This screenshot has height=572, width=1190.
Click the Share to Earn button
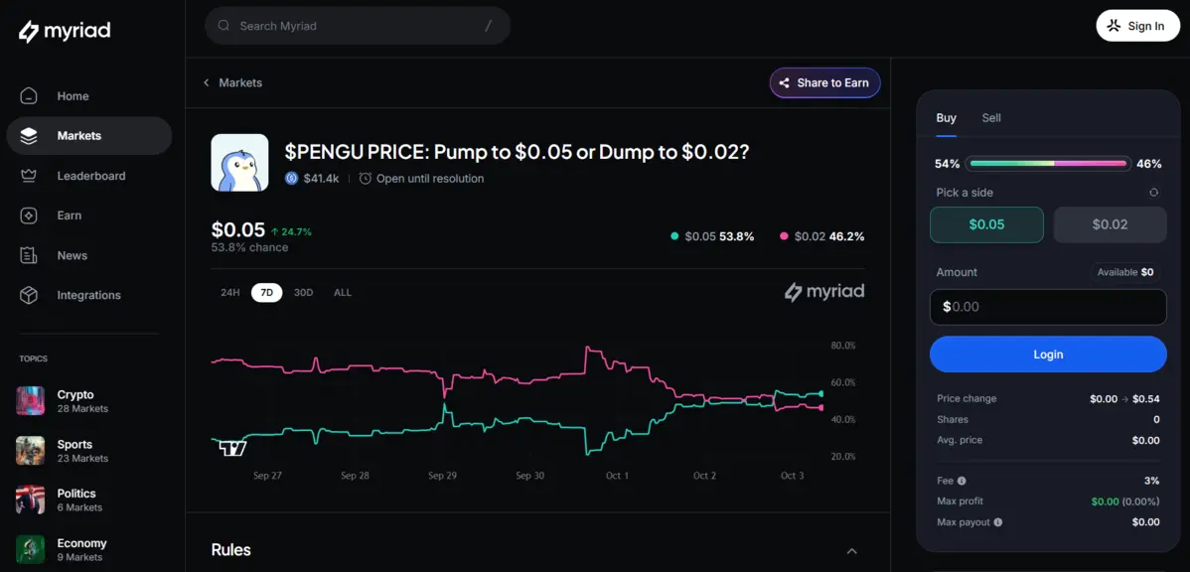(824, 83)
